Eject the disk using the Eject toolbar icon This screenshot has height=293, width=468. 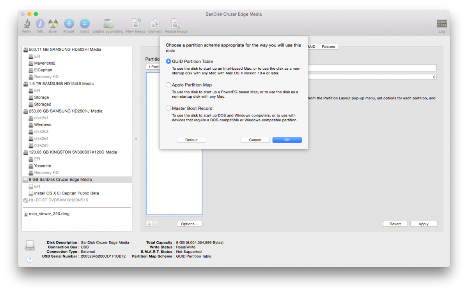click(x=85, y=24)
